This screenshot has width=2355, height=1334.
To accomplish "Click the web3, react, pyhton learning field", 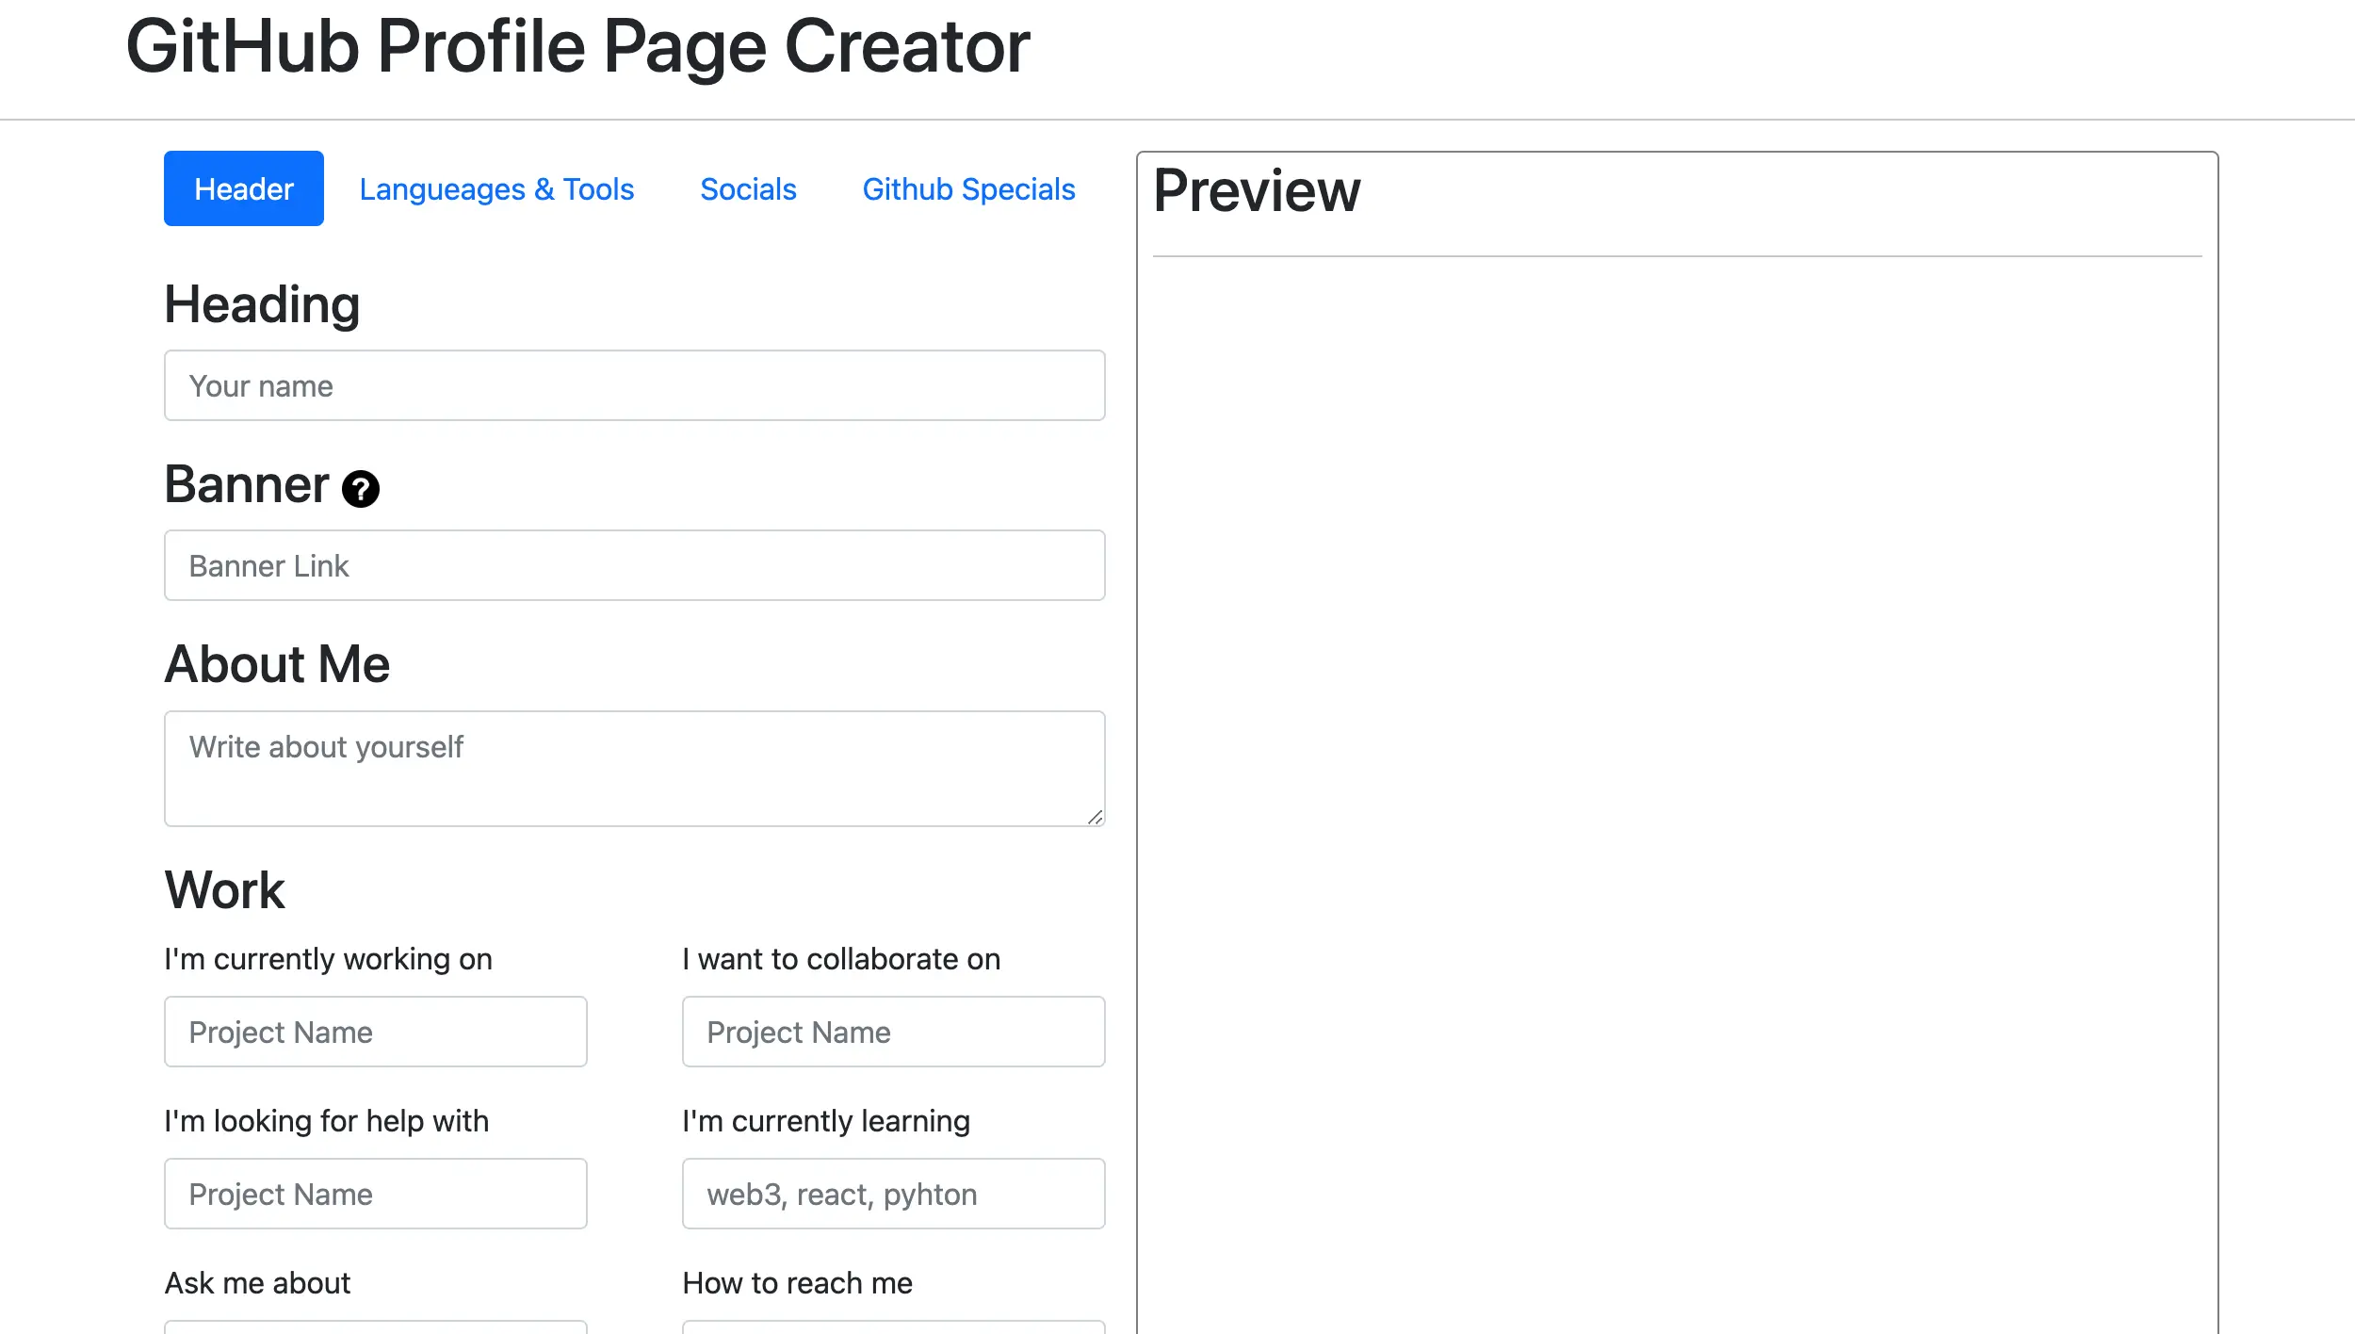I will (x=894, y=1194).
